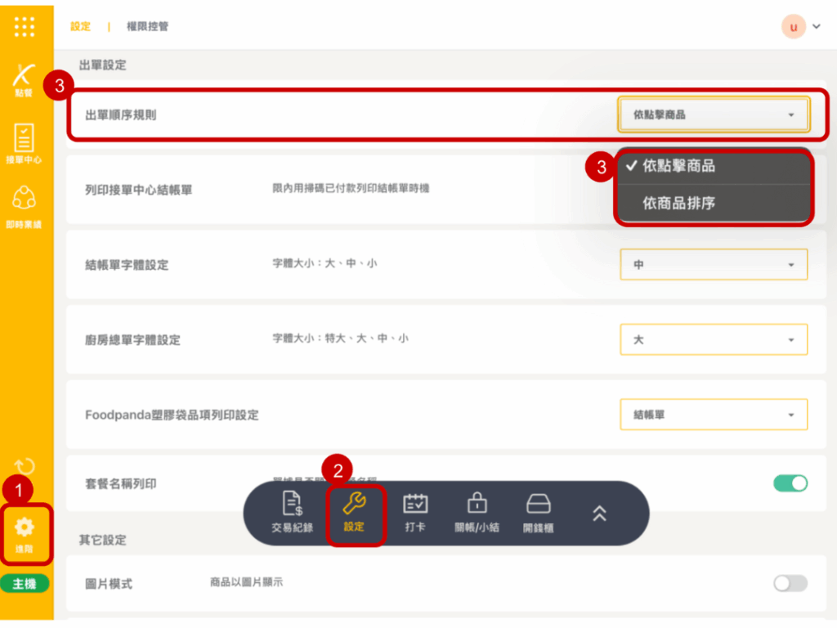Open 結帳單字體設定 size dropdown
The width and height of the screenshot is (837, 628).
pos(714,265)
